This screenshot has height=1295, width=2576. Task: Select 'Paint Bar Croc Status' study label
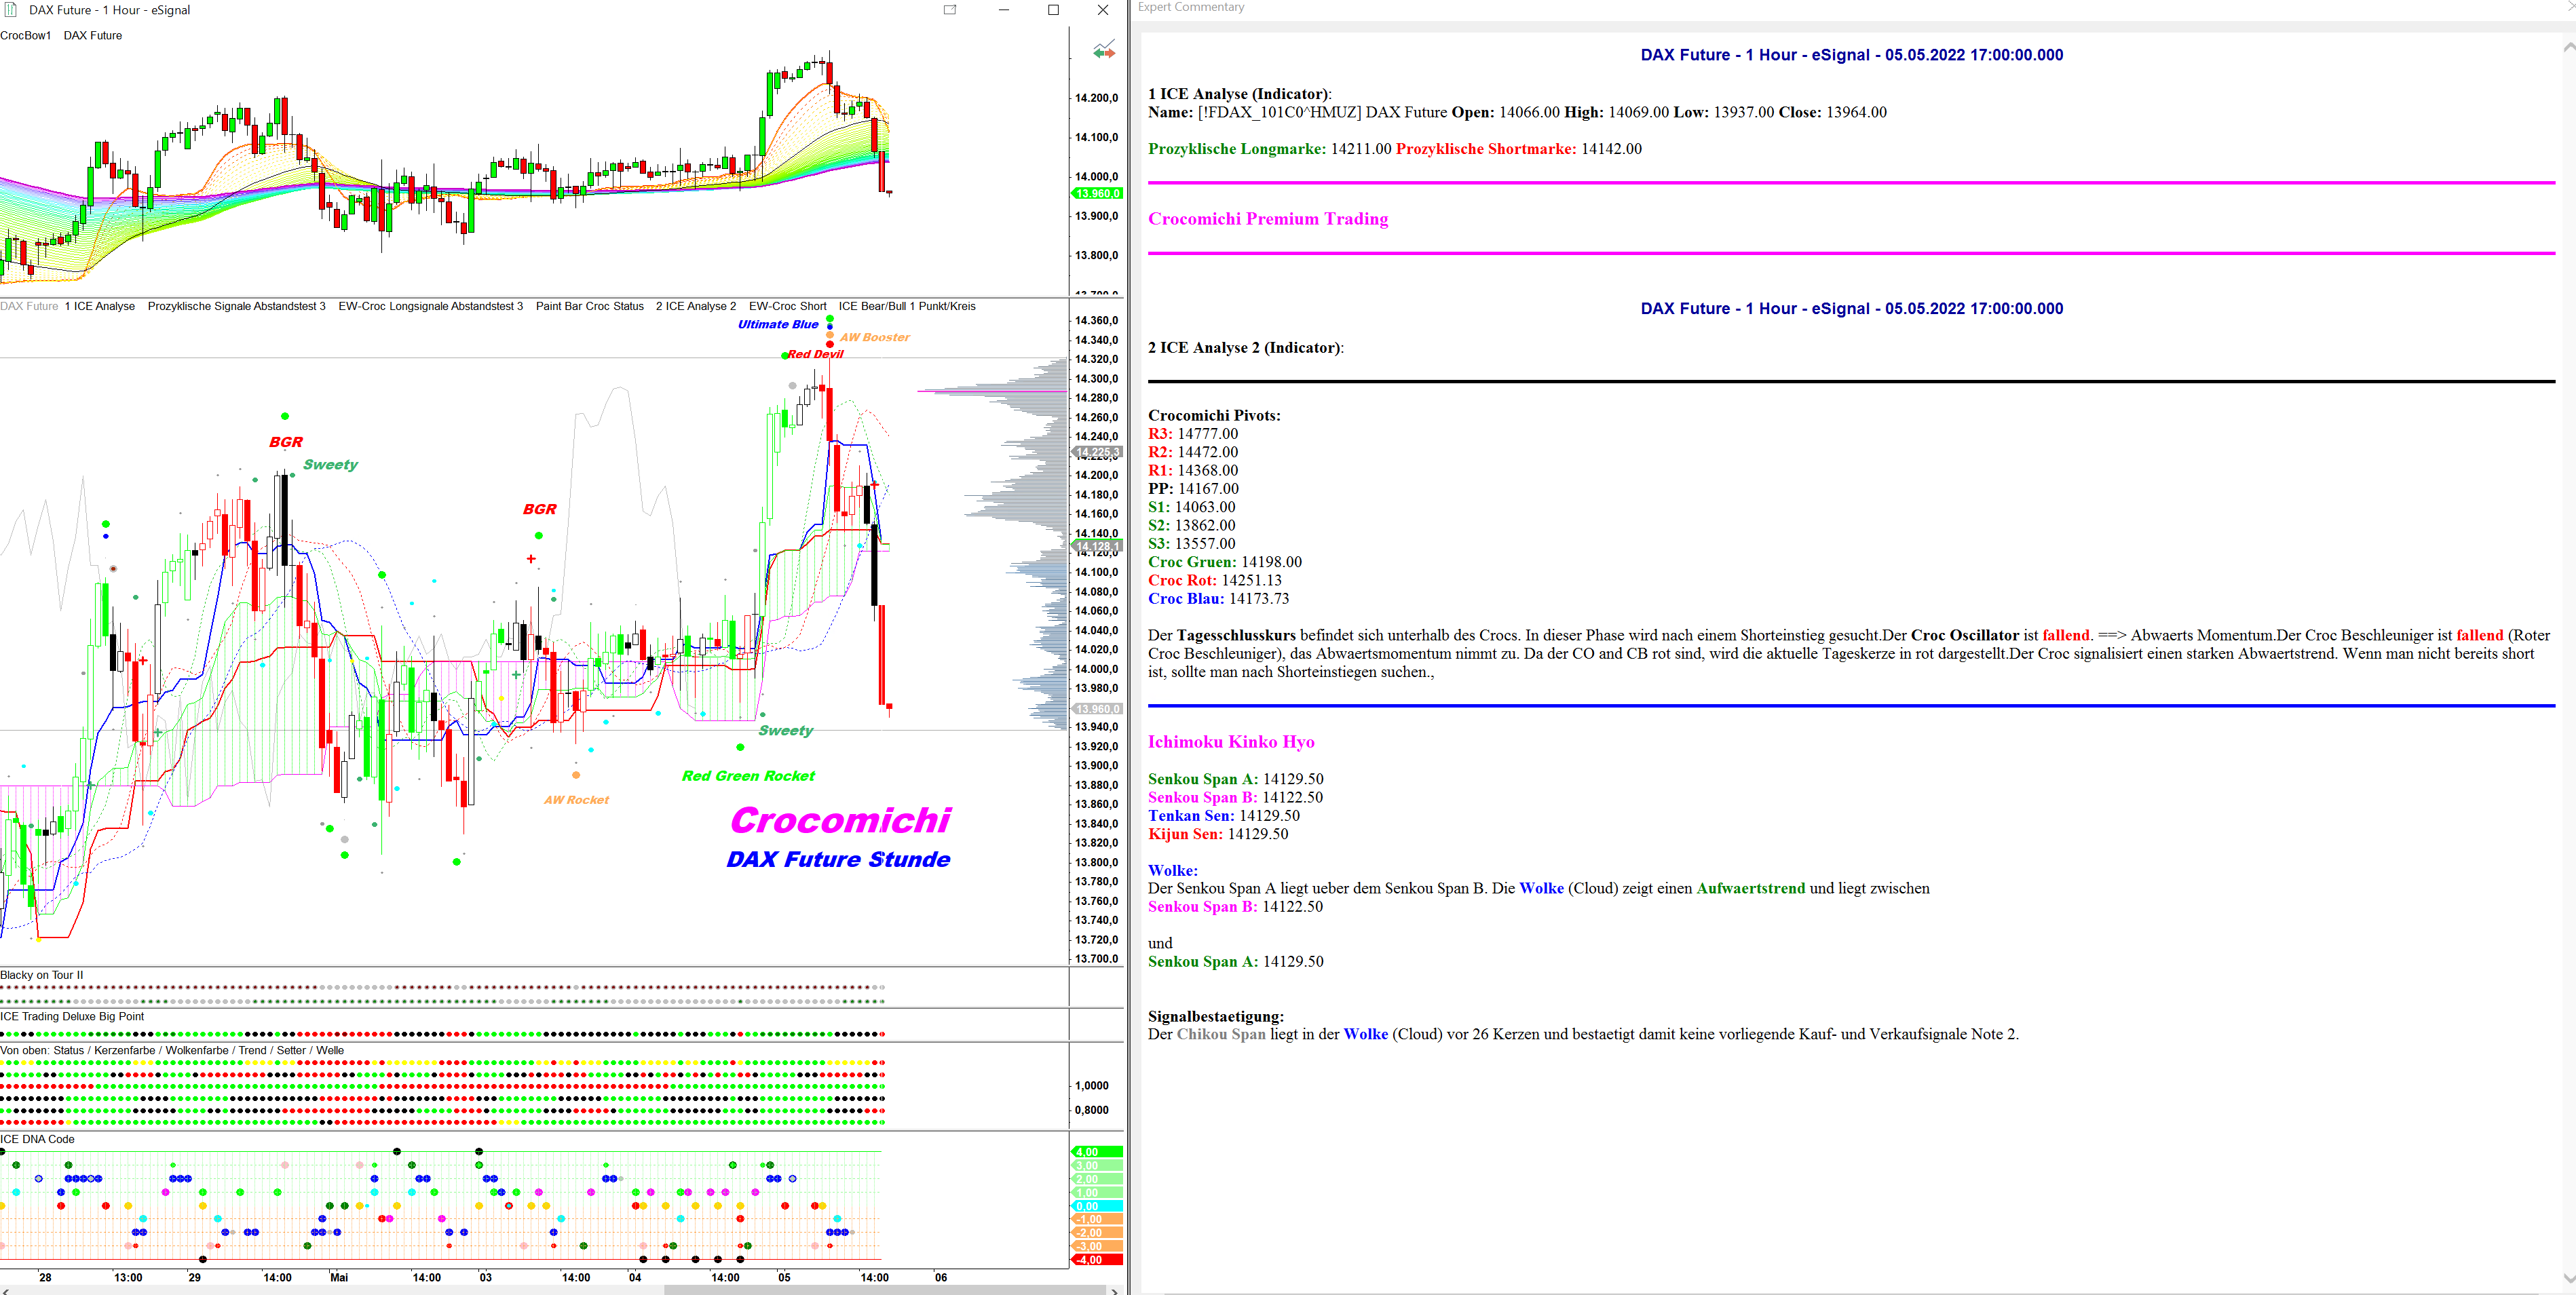[589, 306]
